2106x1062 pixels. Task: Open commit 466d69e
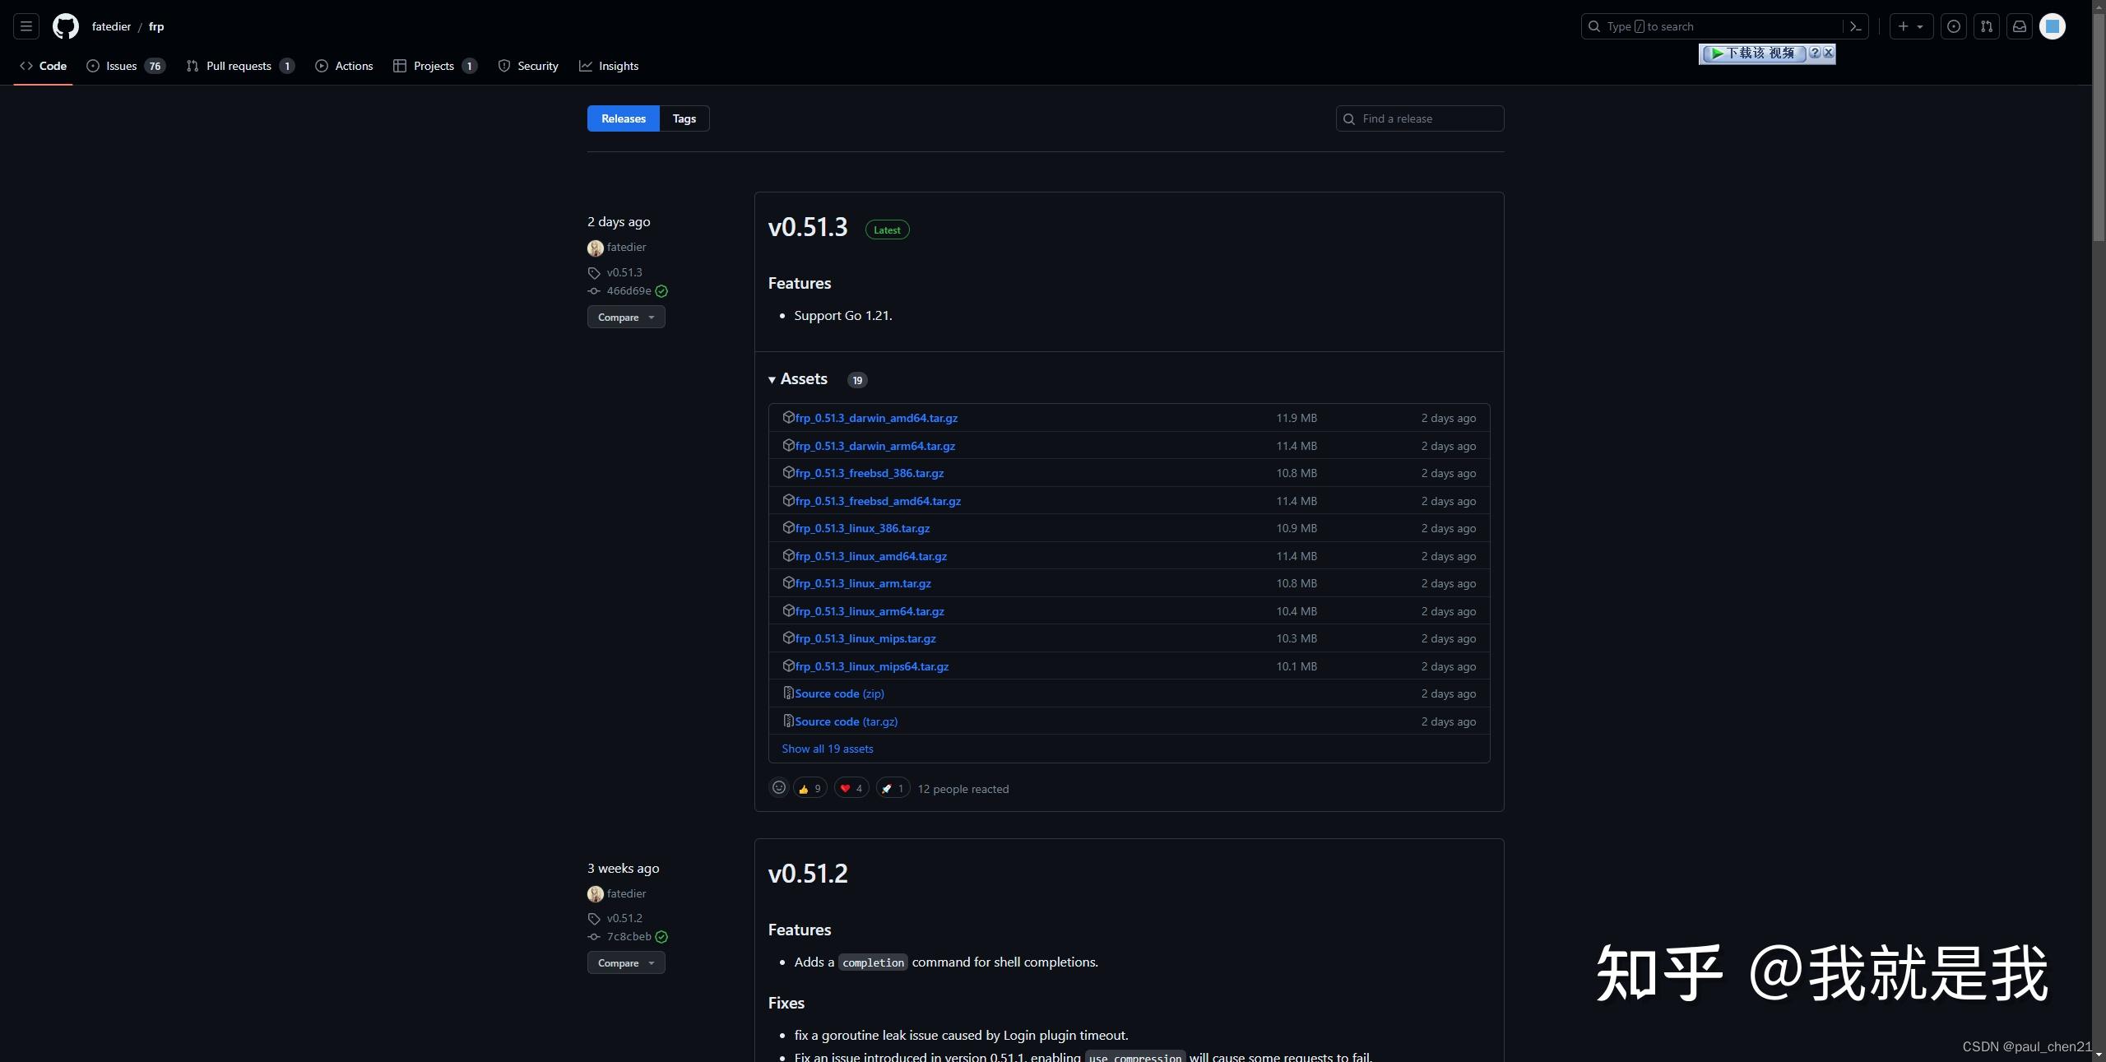click(629, 290)
